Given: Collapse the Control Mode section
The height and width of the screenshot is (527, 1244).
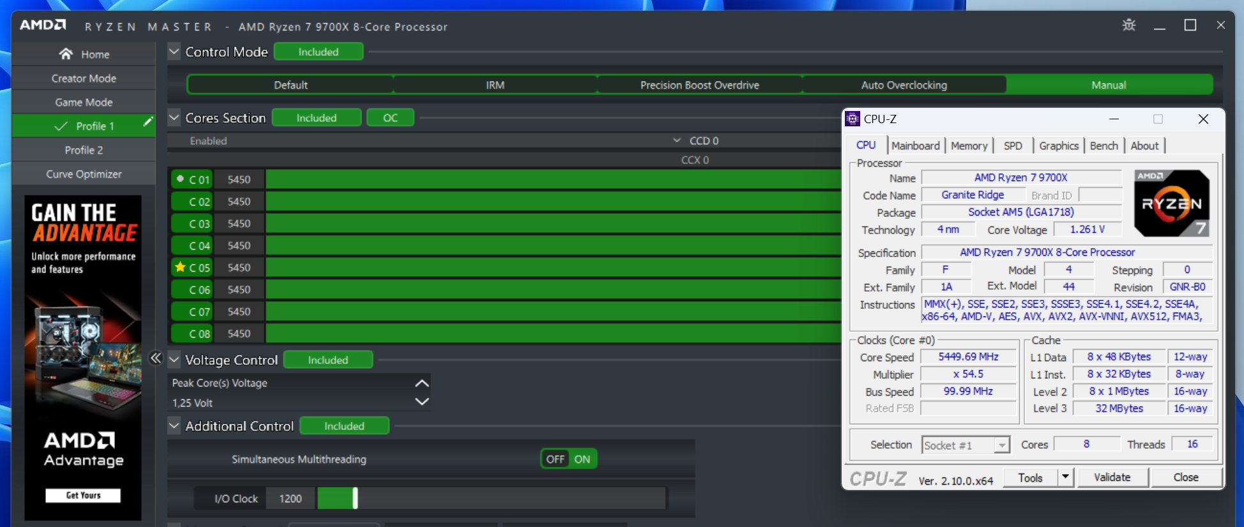Looking at the screenshot, I should pyautogui.click(x=174, y=51).
